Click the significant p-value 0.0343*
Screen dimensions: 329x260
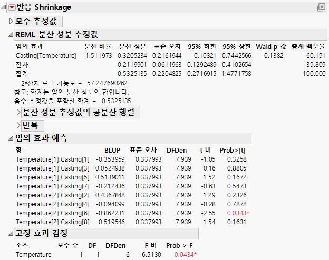coord(238,213)
